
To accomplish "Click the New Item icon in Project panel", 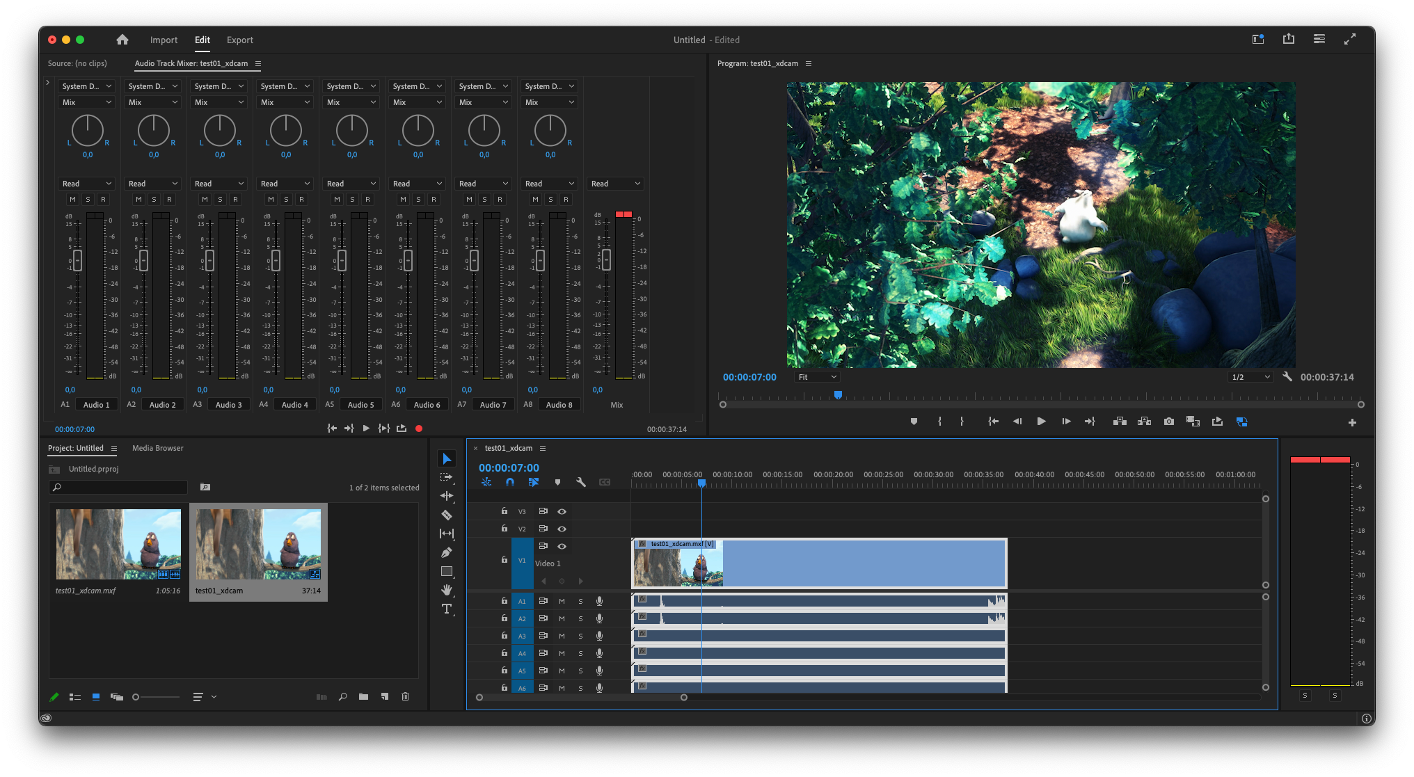I will point(385,696).
